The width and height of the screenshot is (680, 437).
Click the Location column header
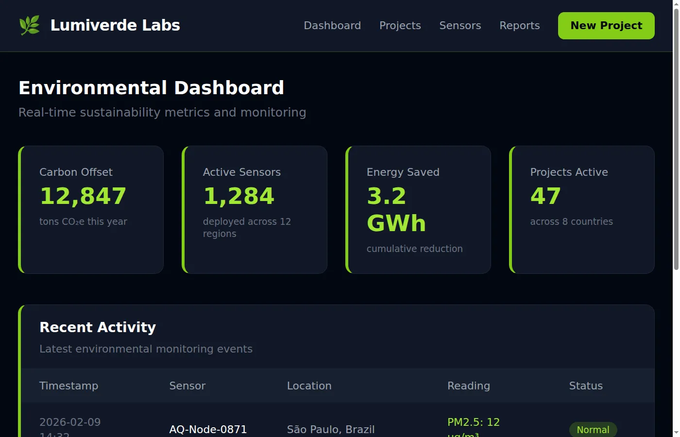click(309, 386)
